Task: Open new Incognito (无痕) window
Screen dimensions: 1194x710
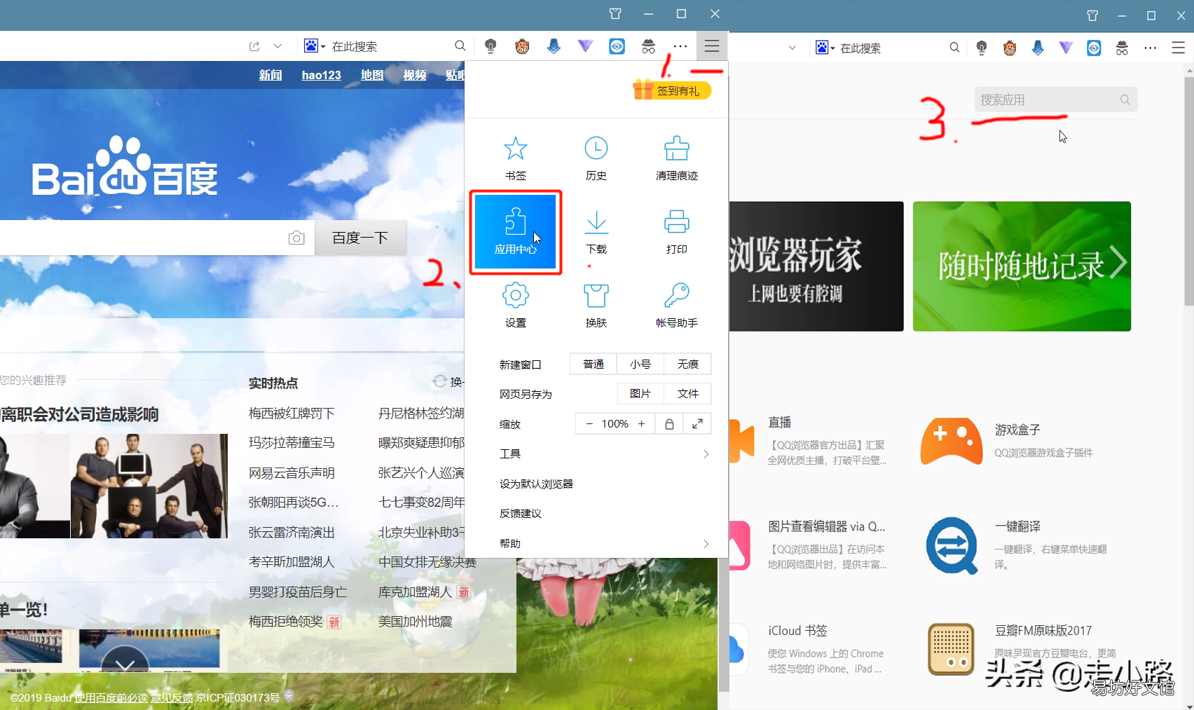Action: (687, 364)
